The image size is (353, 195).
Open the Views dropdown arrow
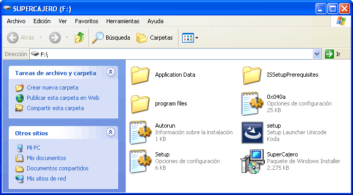(197, 38)
